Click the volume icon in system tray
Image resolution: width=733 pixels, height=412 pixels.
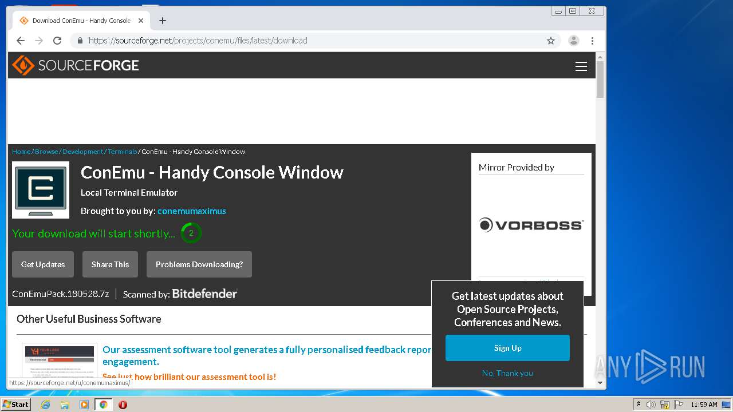651,405
